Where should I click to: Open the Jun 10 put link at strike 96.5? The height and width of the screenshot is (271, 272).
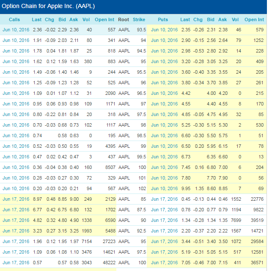point(165,93)
